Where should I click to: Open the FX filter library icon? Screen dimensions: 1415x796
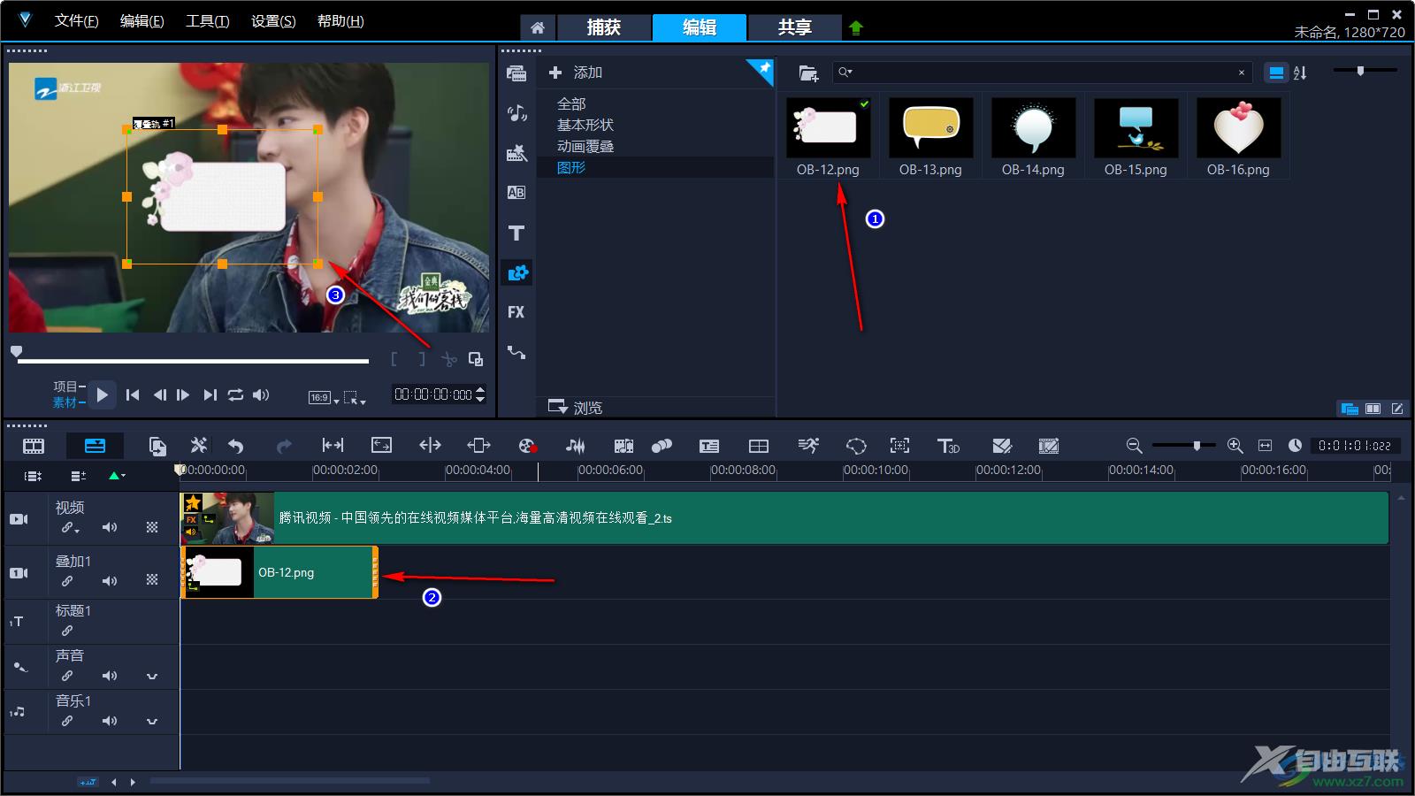pos(516,312)
